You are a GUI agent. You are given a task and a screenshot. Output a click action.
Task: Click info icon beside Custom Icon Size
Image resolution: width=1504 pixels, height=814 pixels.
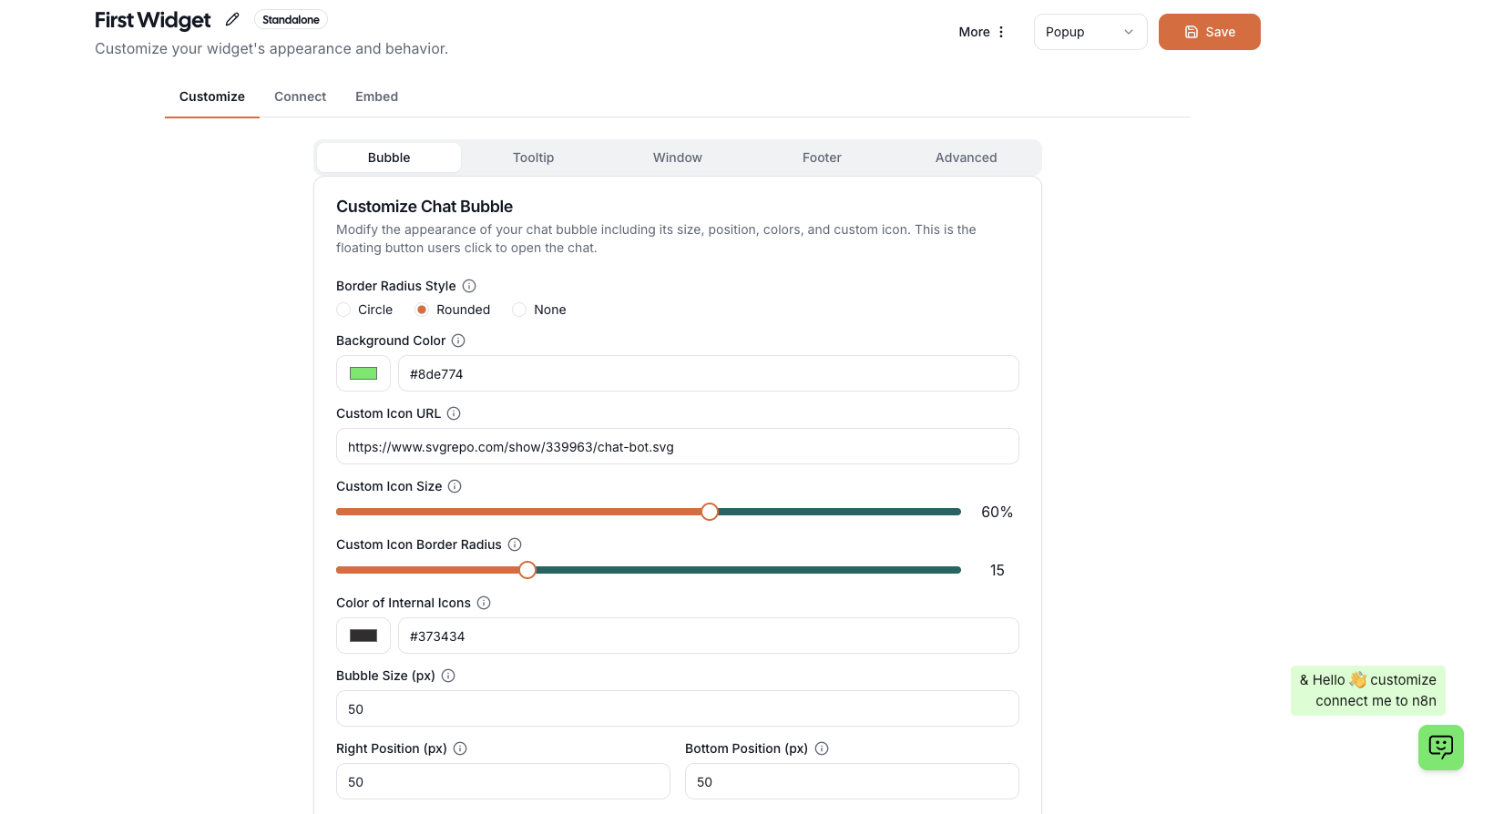point(455,486)
